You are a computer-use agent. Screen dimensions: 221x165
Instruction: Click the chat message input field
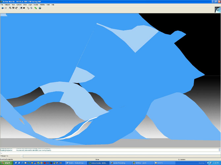pos(109,153)
